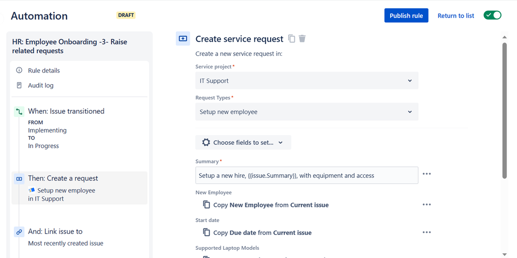
Task: Click the Automation page heading
Action: click(39, 16)
